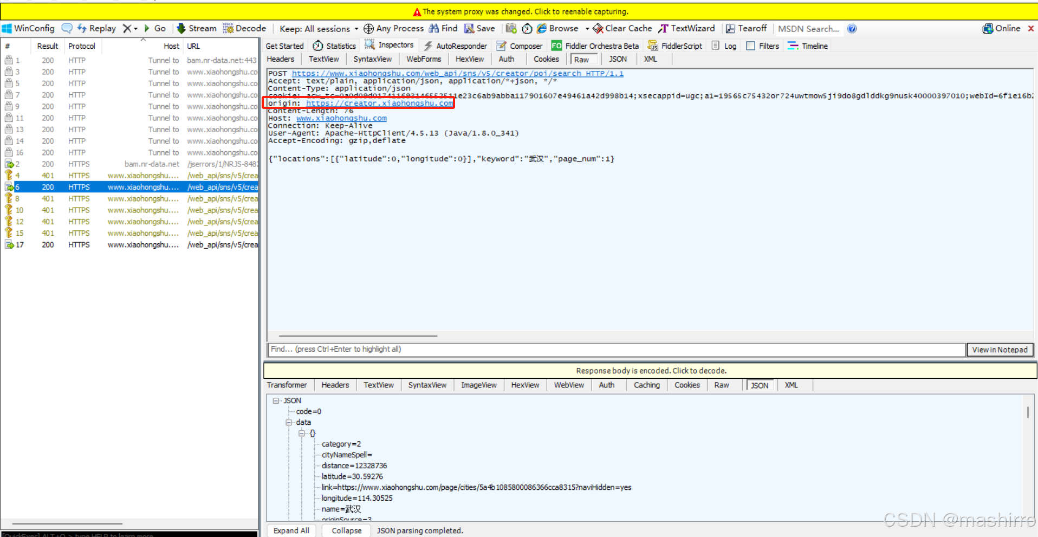
Task: Open the Find sessions tool
Action: [x=443, y=28]
